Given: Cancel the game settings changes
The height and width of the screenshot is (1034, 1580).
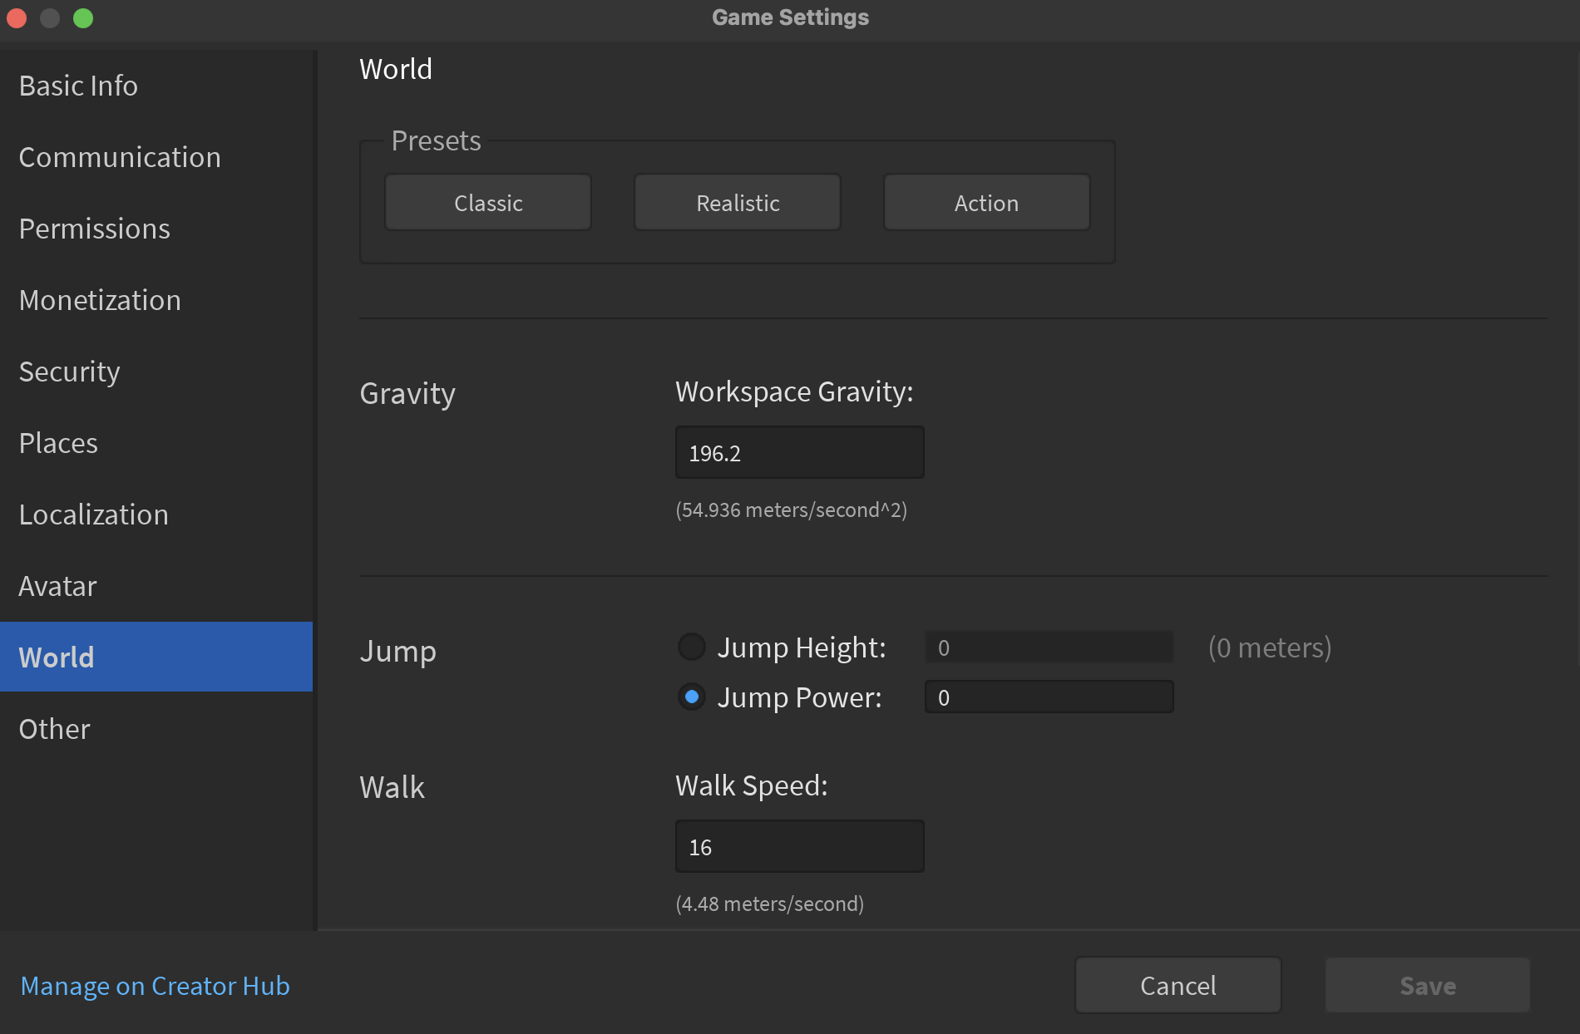Looking at the screenshot, I should 1178,986.
